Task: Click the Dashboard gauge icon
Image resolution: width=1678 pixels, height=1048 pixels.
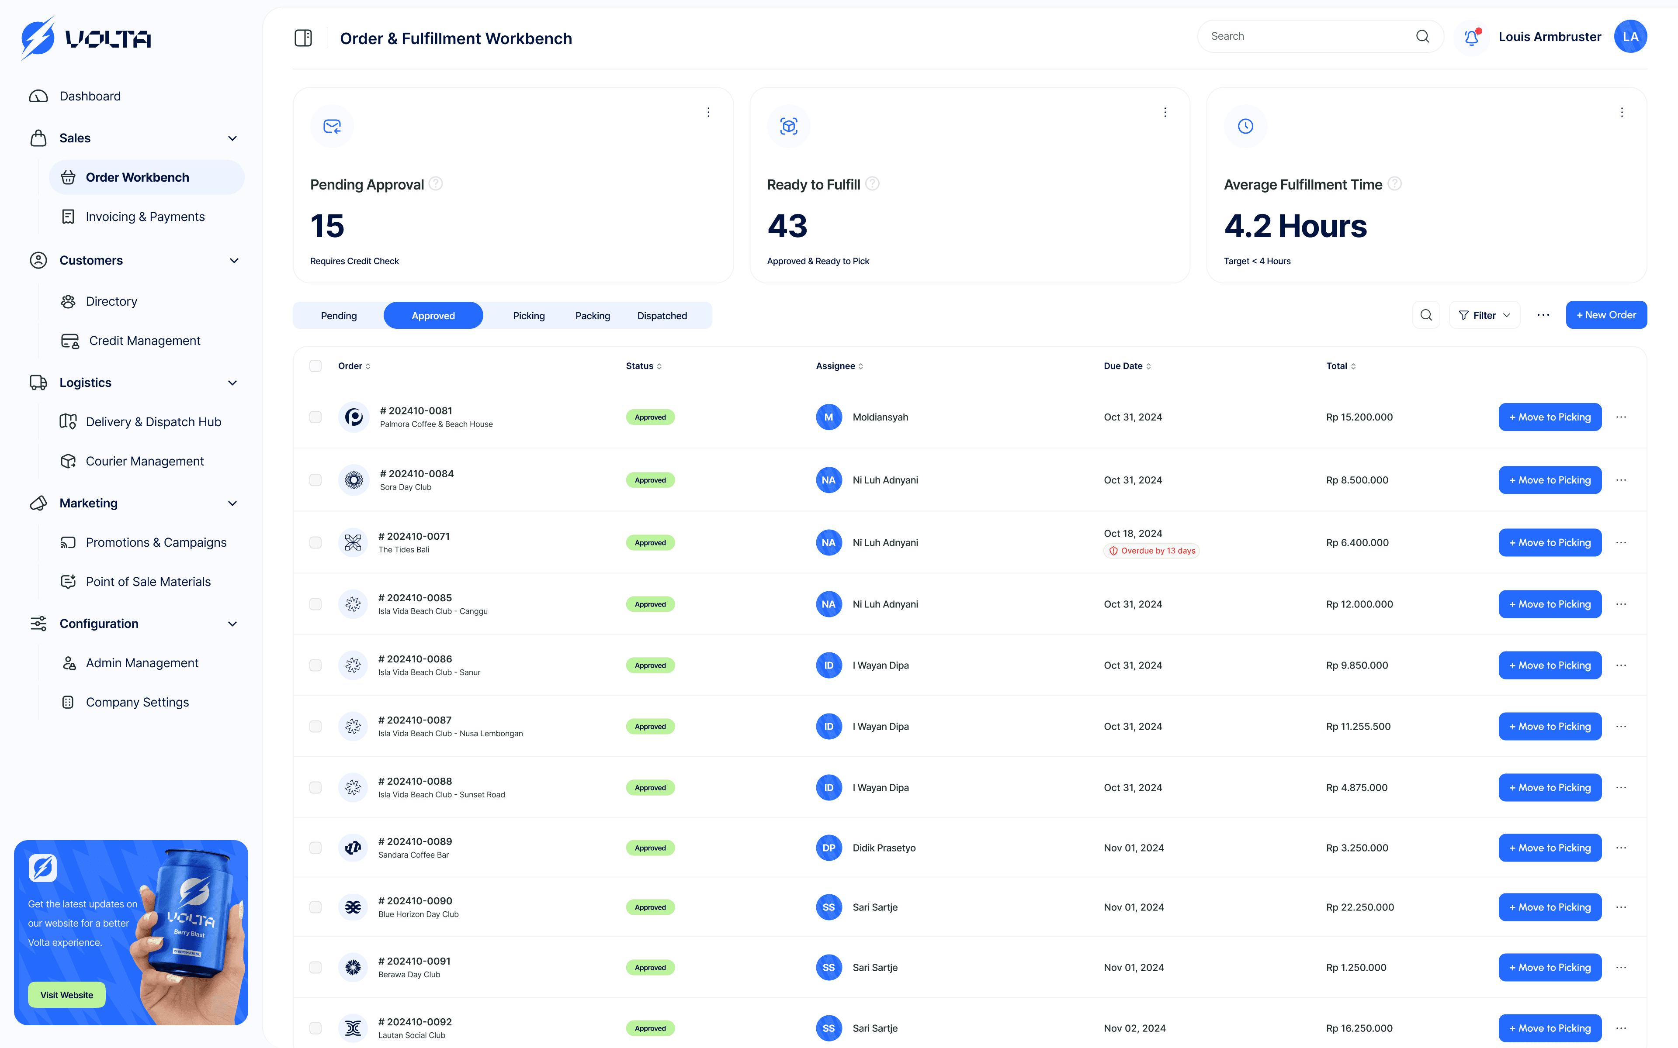Action: (38, 97)
